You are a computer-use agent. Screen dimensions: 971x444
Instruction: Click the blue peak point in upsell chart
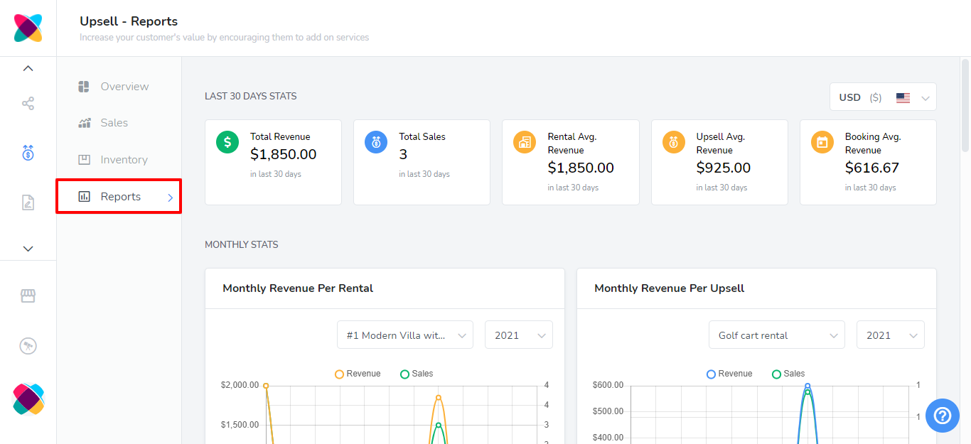coord(808,386)
